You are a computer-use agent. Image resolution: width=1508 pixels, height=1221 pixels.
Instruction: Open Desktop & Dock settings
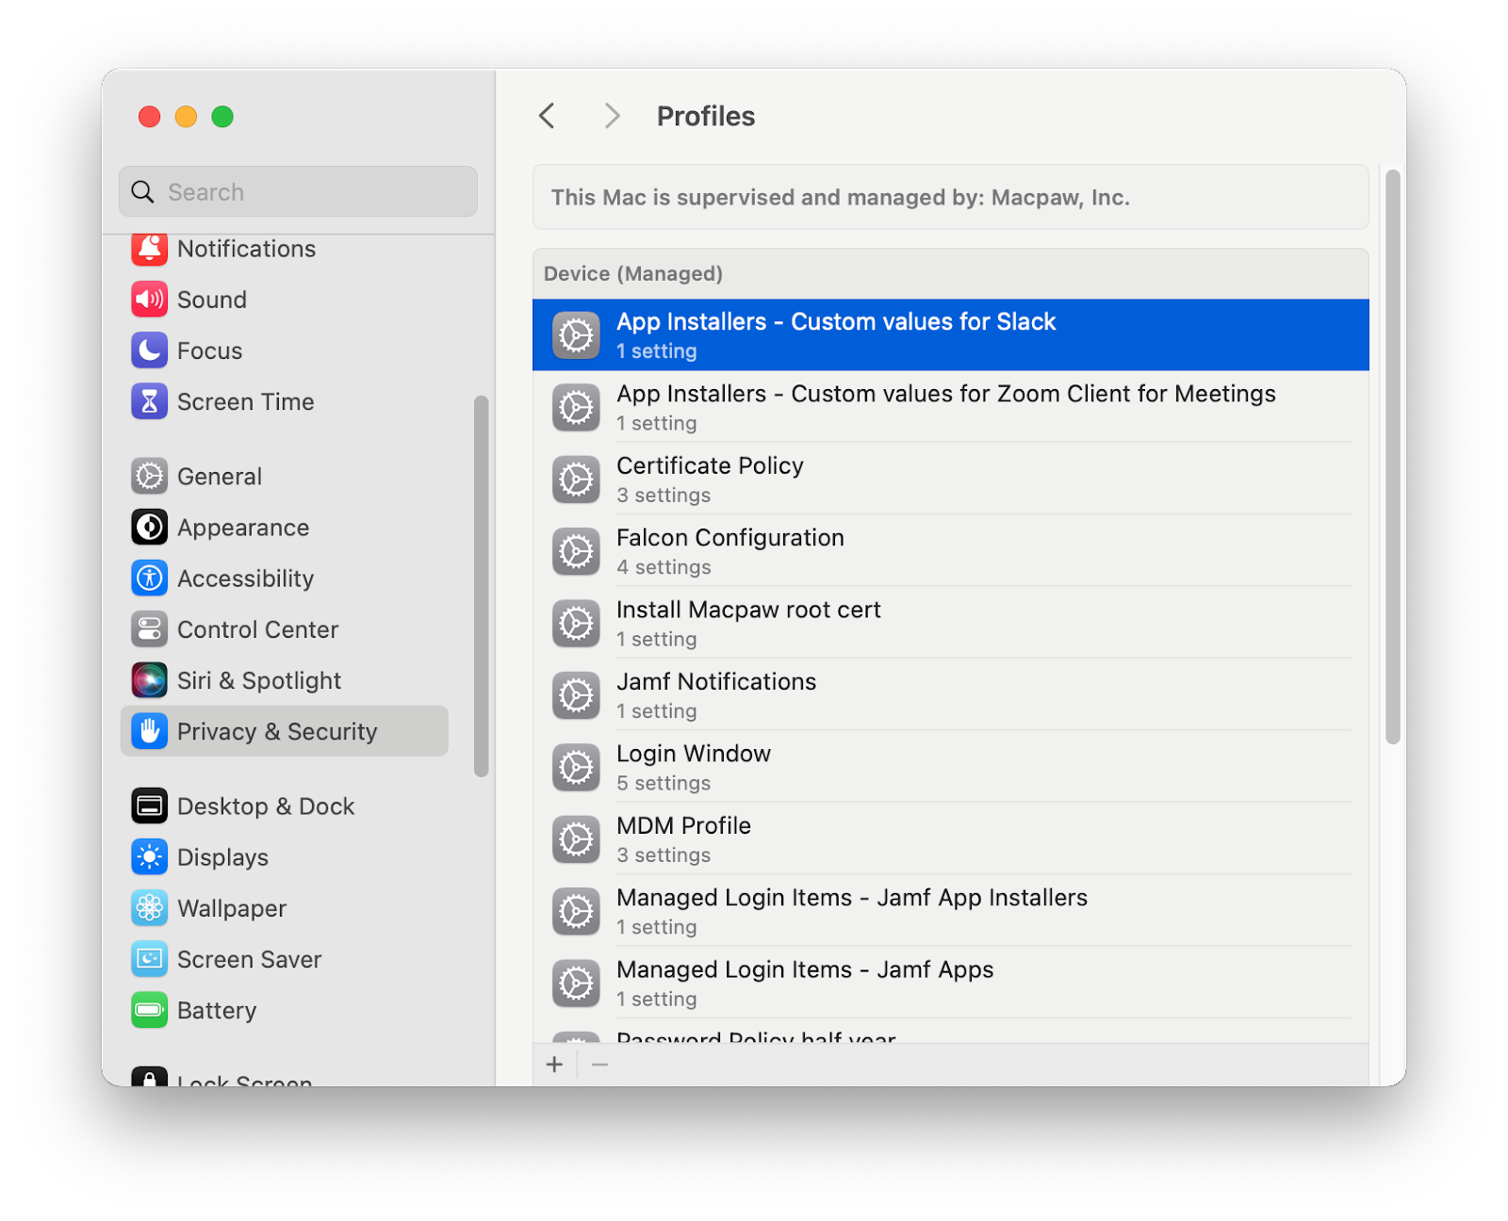coord(265,806)
